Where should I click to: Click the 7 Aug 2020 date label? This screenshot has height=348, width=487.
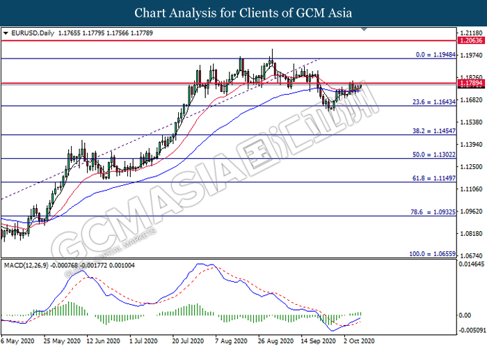click(231, 341)
